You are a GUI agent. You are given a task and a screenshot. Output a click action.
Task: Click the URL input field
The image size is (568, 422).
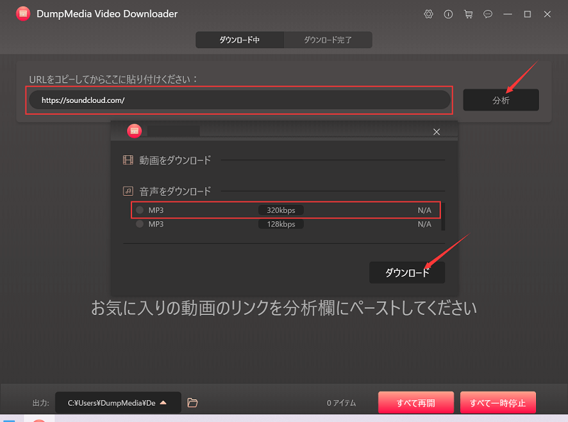[x=239, y=100]
